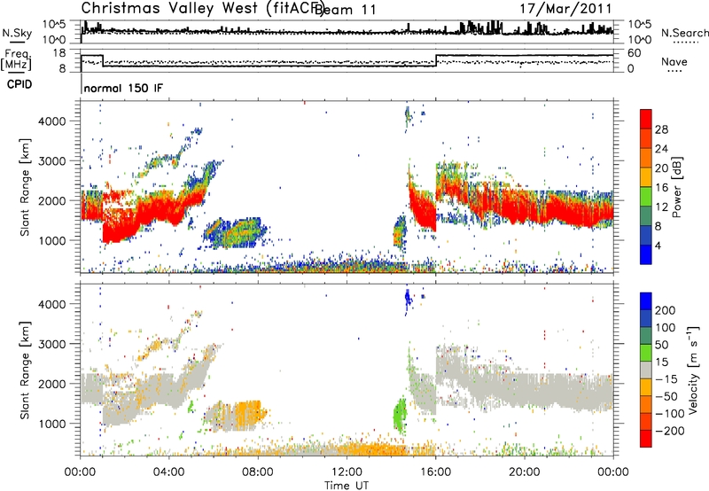709x491 pixels.
Task: Click the frequency step-up at 16:00 UT
Action: (x=436, y=60)
